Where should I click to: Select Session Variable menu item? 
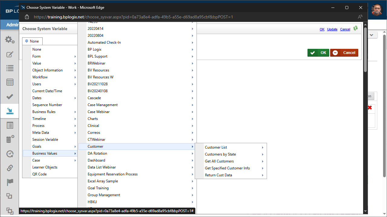tap(50, 140)
